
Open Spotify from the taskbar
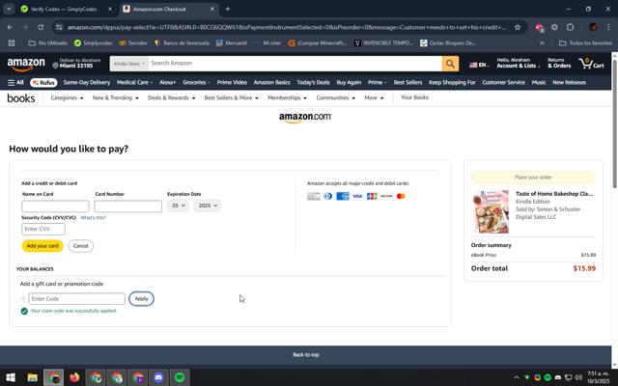click(x=180, y=377)
